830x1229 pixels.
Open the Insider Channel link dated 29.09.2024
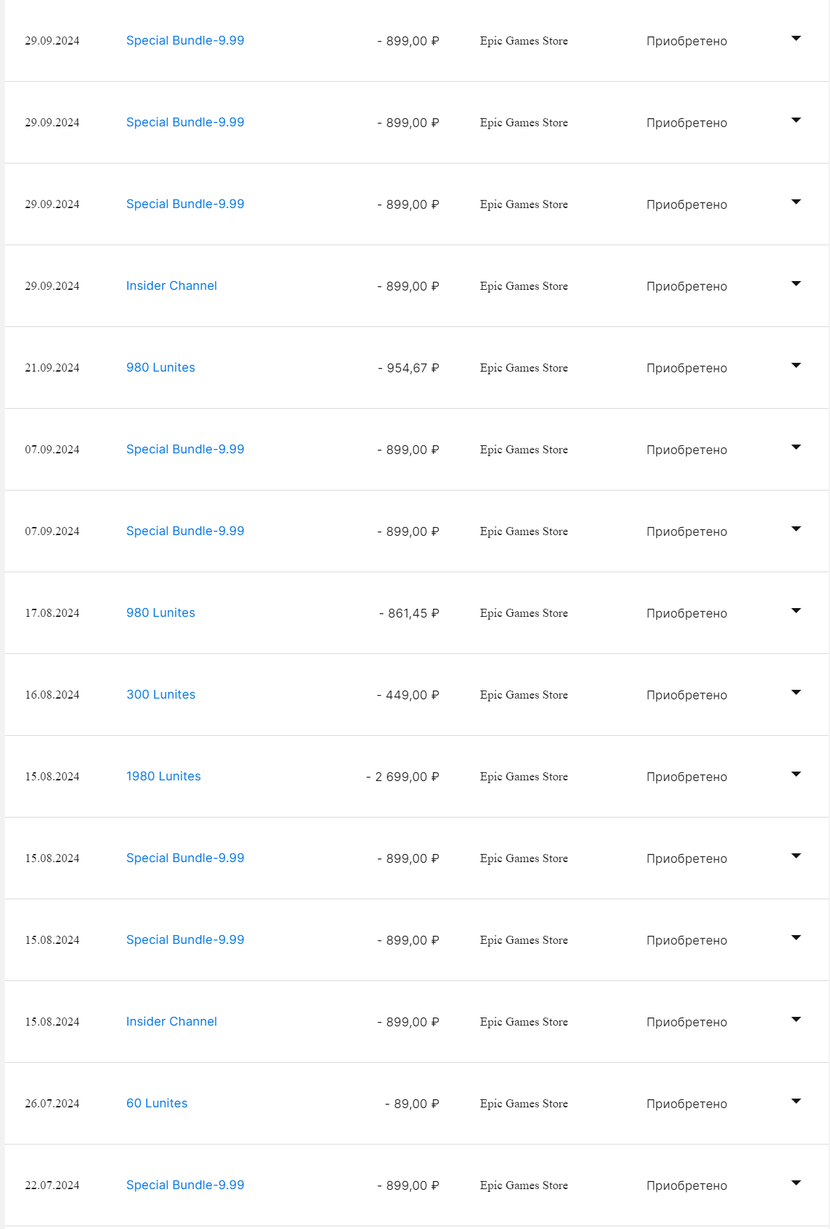click(172, 286)
